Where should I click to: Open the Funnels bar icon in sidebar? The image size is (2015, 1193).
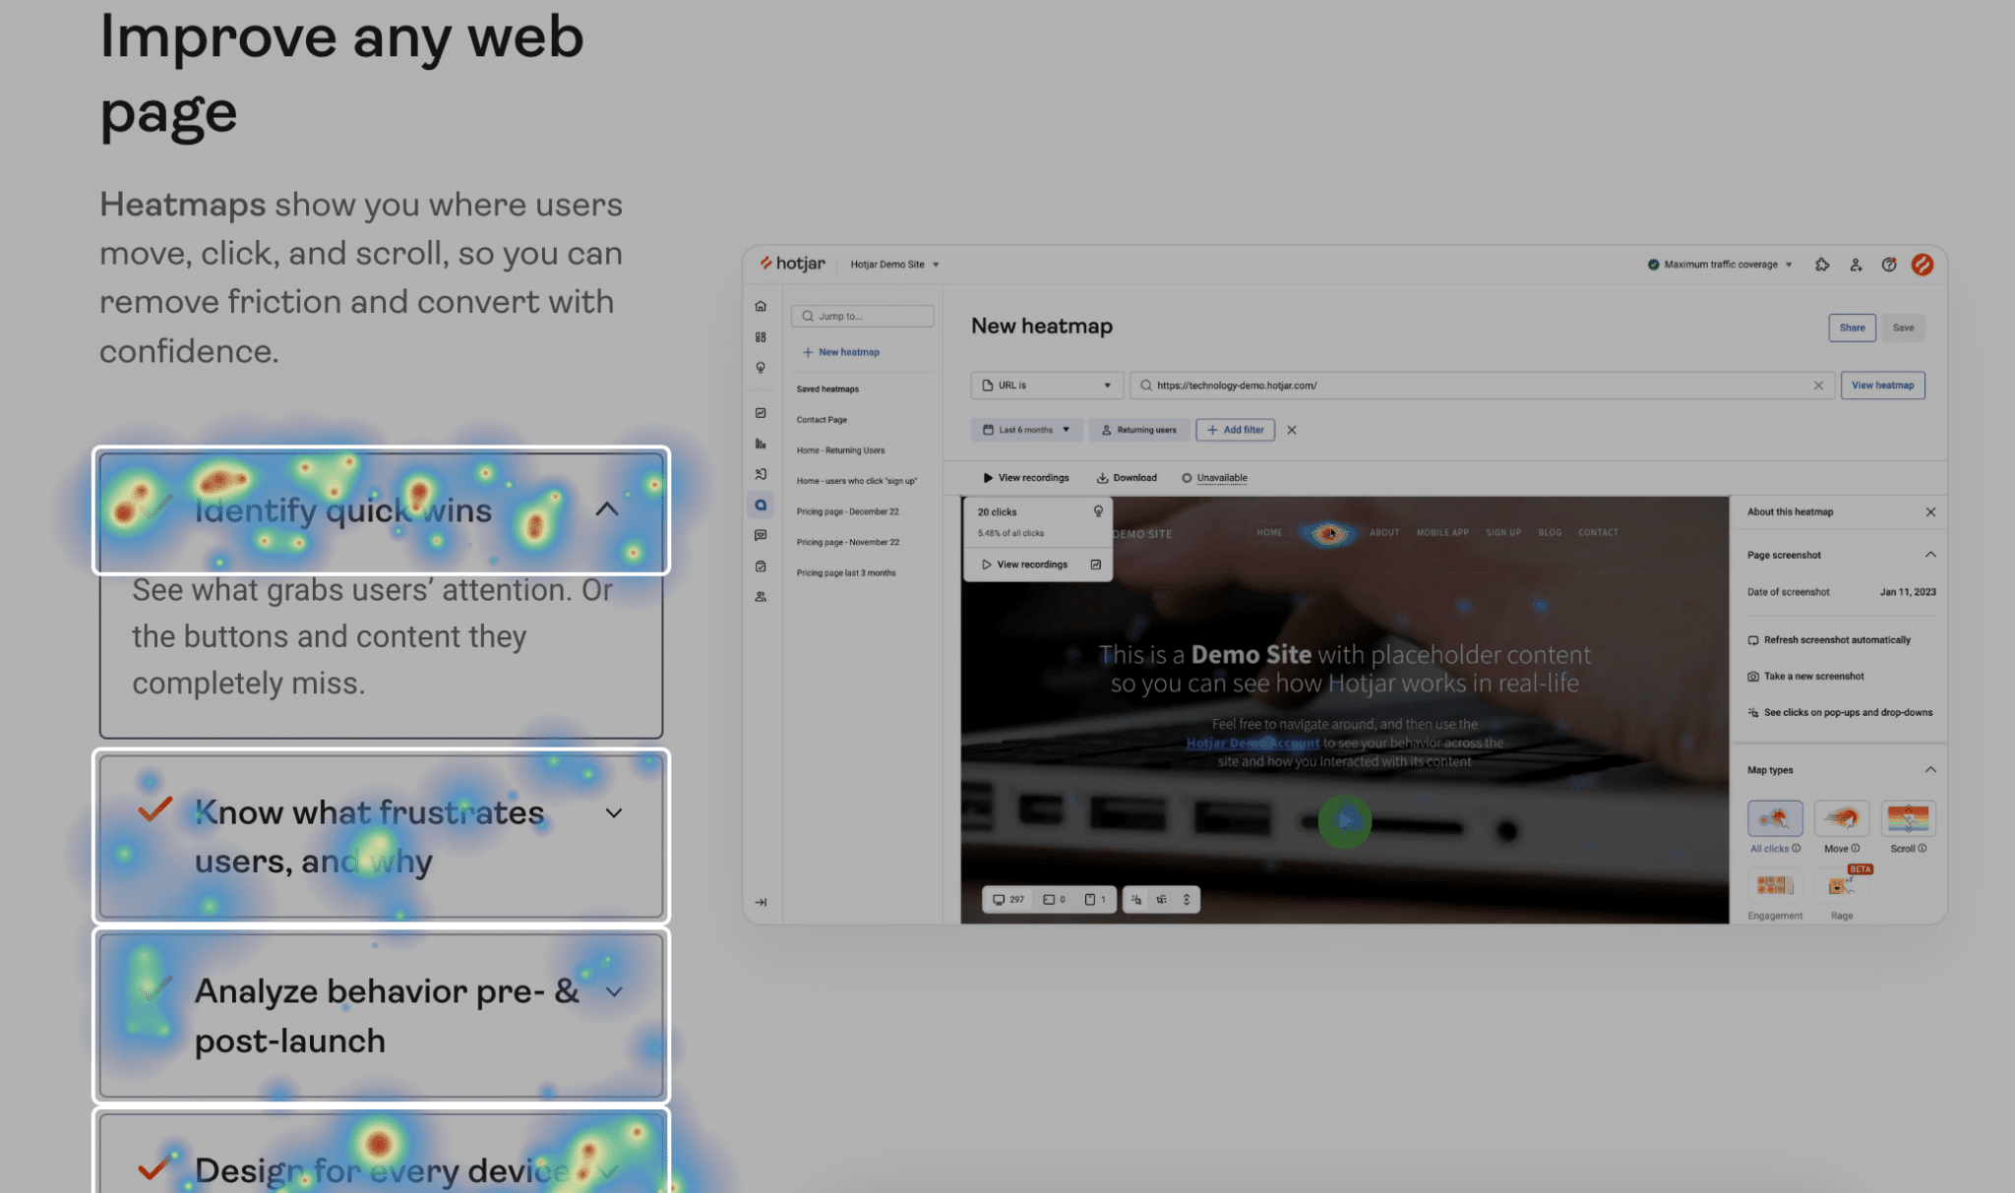761,444
